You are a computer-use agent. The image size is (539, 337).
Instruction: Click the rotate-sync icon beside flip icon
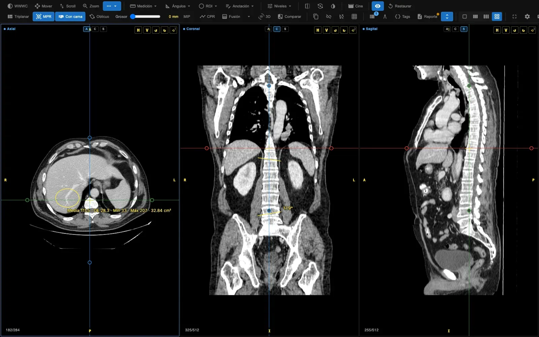click(320, 6)
